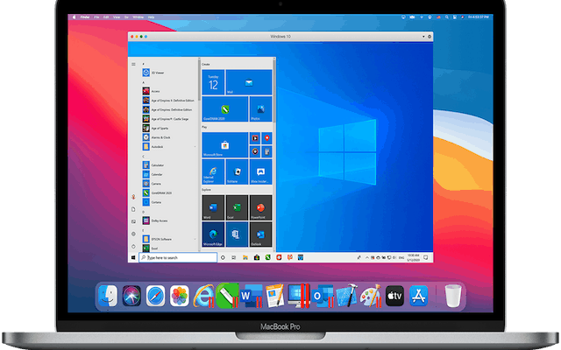Click Windows Start button on taskbar
The height and width of the screenshot is (350, 561).
(x=133, y=257)
